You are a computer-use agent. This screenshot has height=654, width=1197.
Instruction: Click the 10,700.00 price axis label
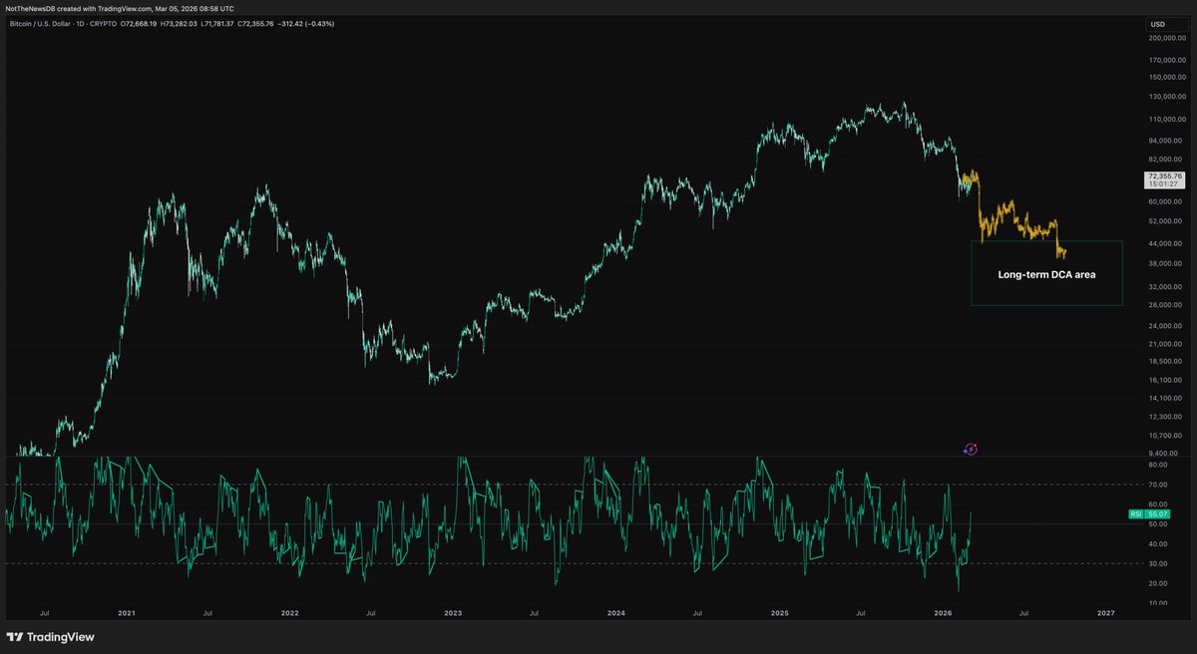click(x=1165, y=437)
